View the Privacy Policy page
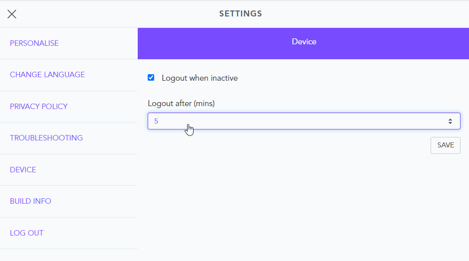The height and width of the screenshot is (261, 469). click(x=39, y=107)
